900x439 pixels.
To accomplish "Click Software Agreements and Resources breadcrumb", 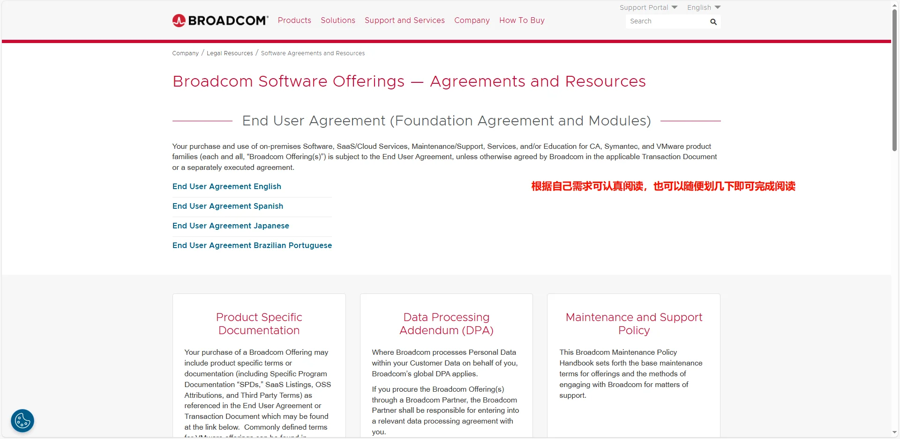I will (313, 53).
